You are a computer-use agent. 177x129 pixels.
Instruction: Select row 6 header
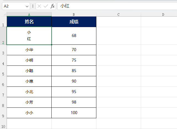pyautogui.click(x=3, y=81)
